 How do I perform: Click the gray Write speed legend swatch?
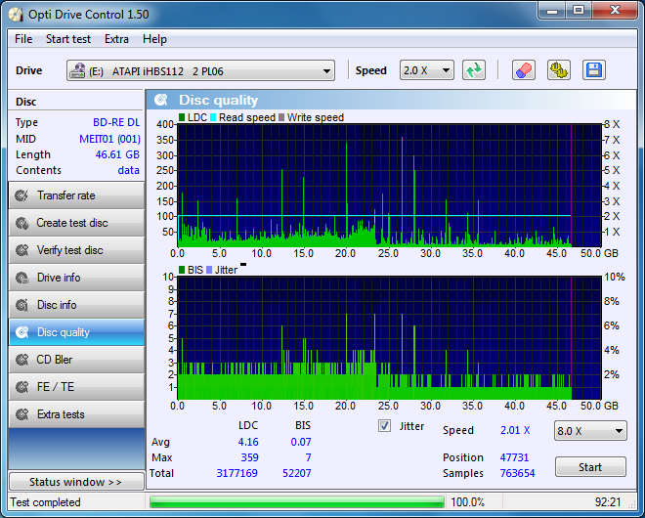click(281, 117)
